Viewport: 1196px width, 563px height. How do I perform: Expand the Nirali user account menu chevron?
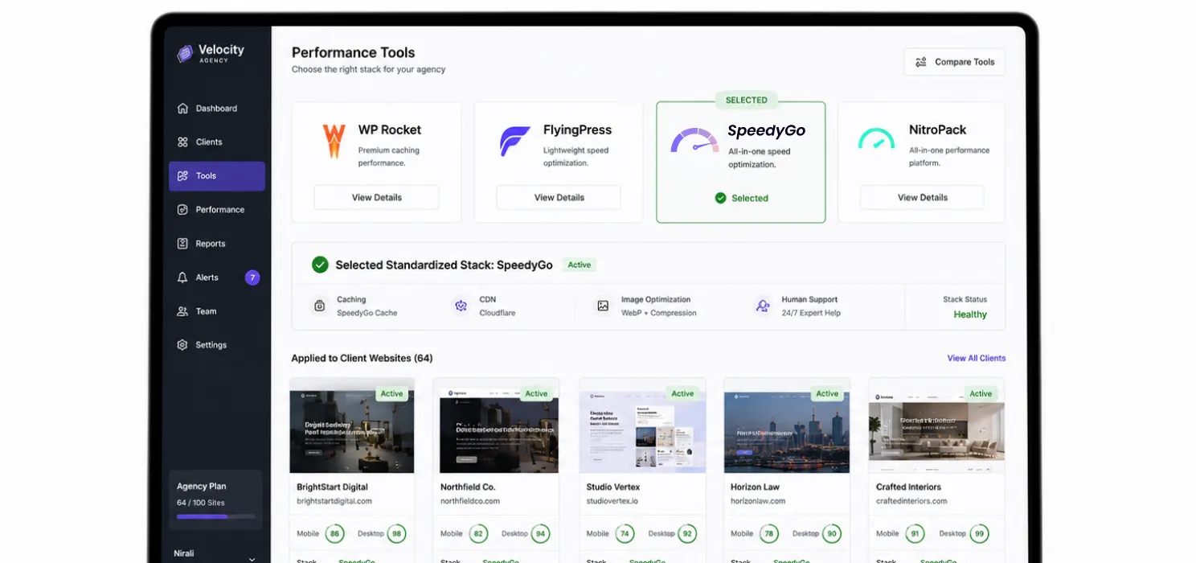tap(252, 558)
